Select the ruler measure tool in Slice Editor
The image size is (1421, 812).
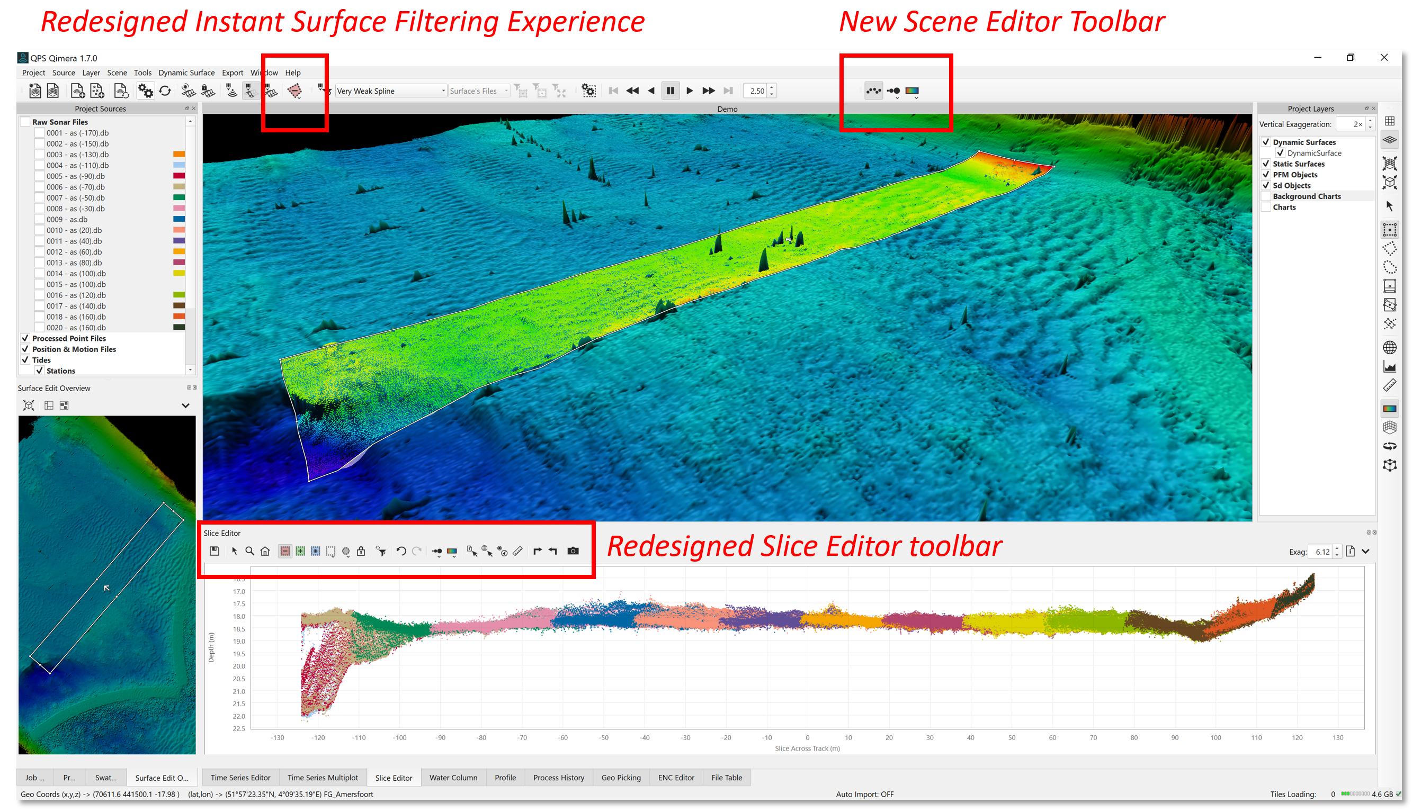[x=518, y=551]
